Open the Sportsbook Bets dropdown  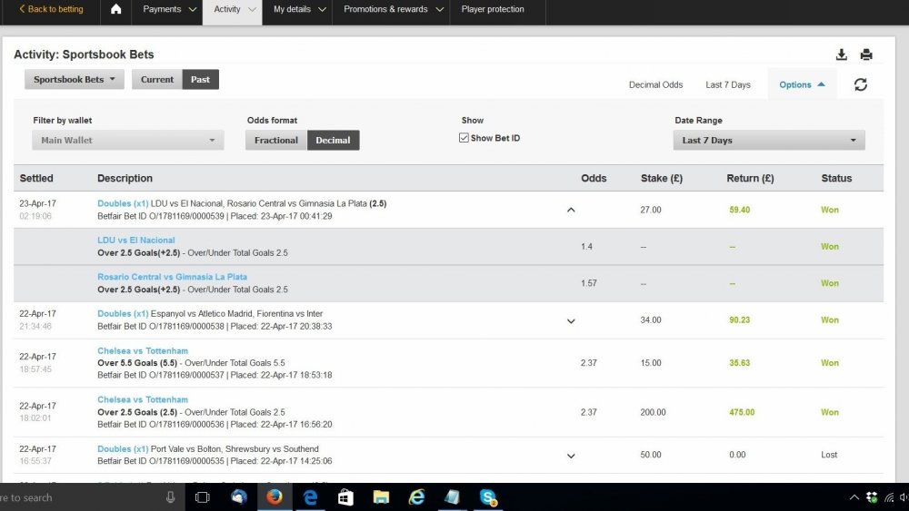[x=75, y=79]
